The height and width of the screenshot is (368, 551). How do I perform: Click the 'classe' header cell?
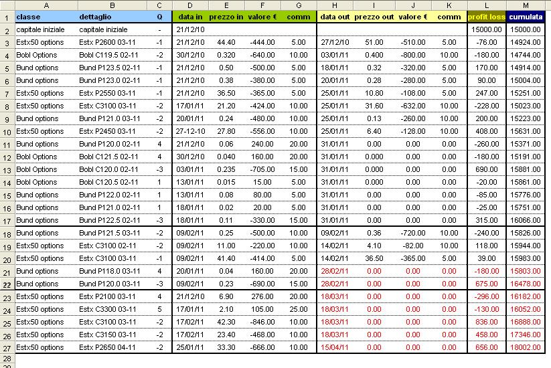(x=45, y=17)
